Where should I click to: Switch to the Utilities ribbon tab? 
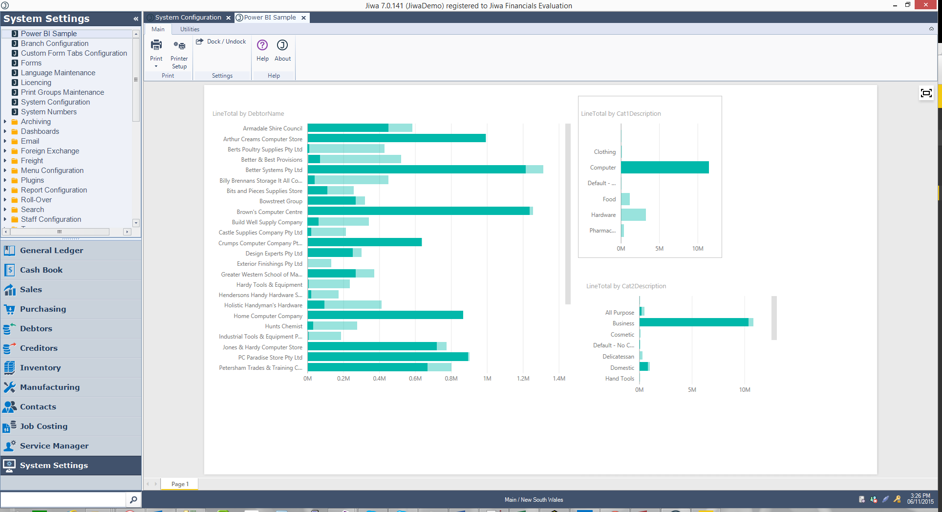(190, 29)
